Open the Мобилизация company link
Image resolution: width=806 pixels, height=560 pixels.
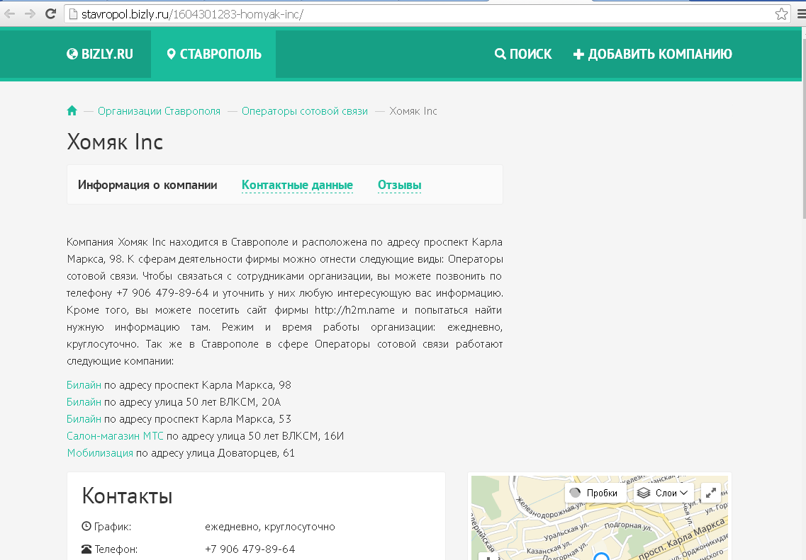tap(100, 453)
